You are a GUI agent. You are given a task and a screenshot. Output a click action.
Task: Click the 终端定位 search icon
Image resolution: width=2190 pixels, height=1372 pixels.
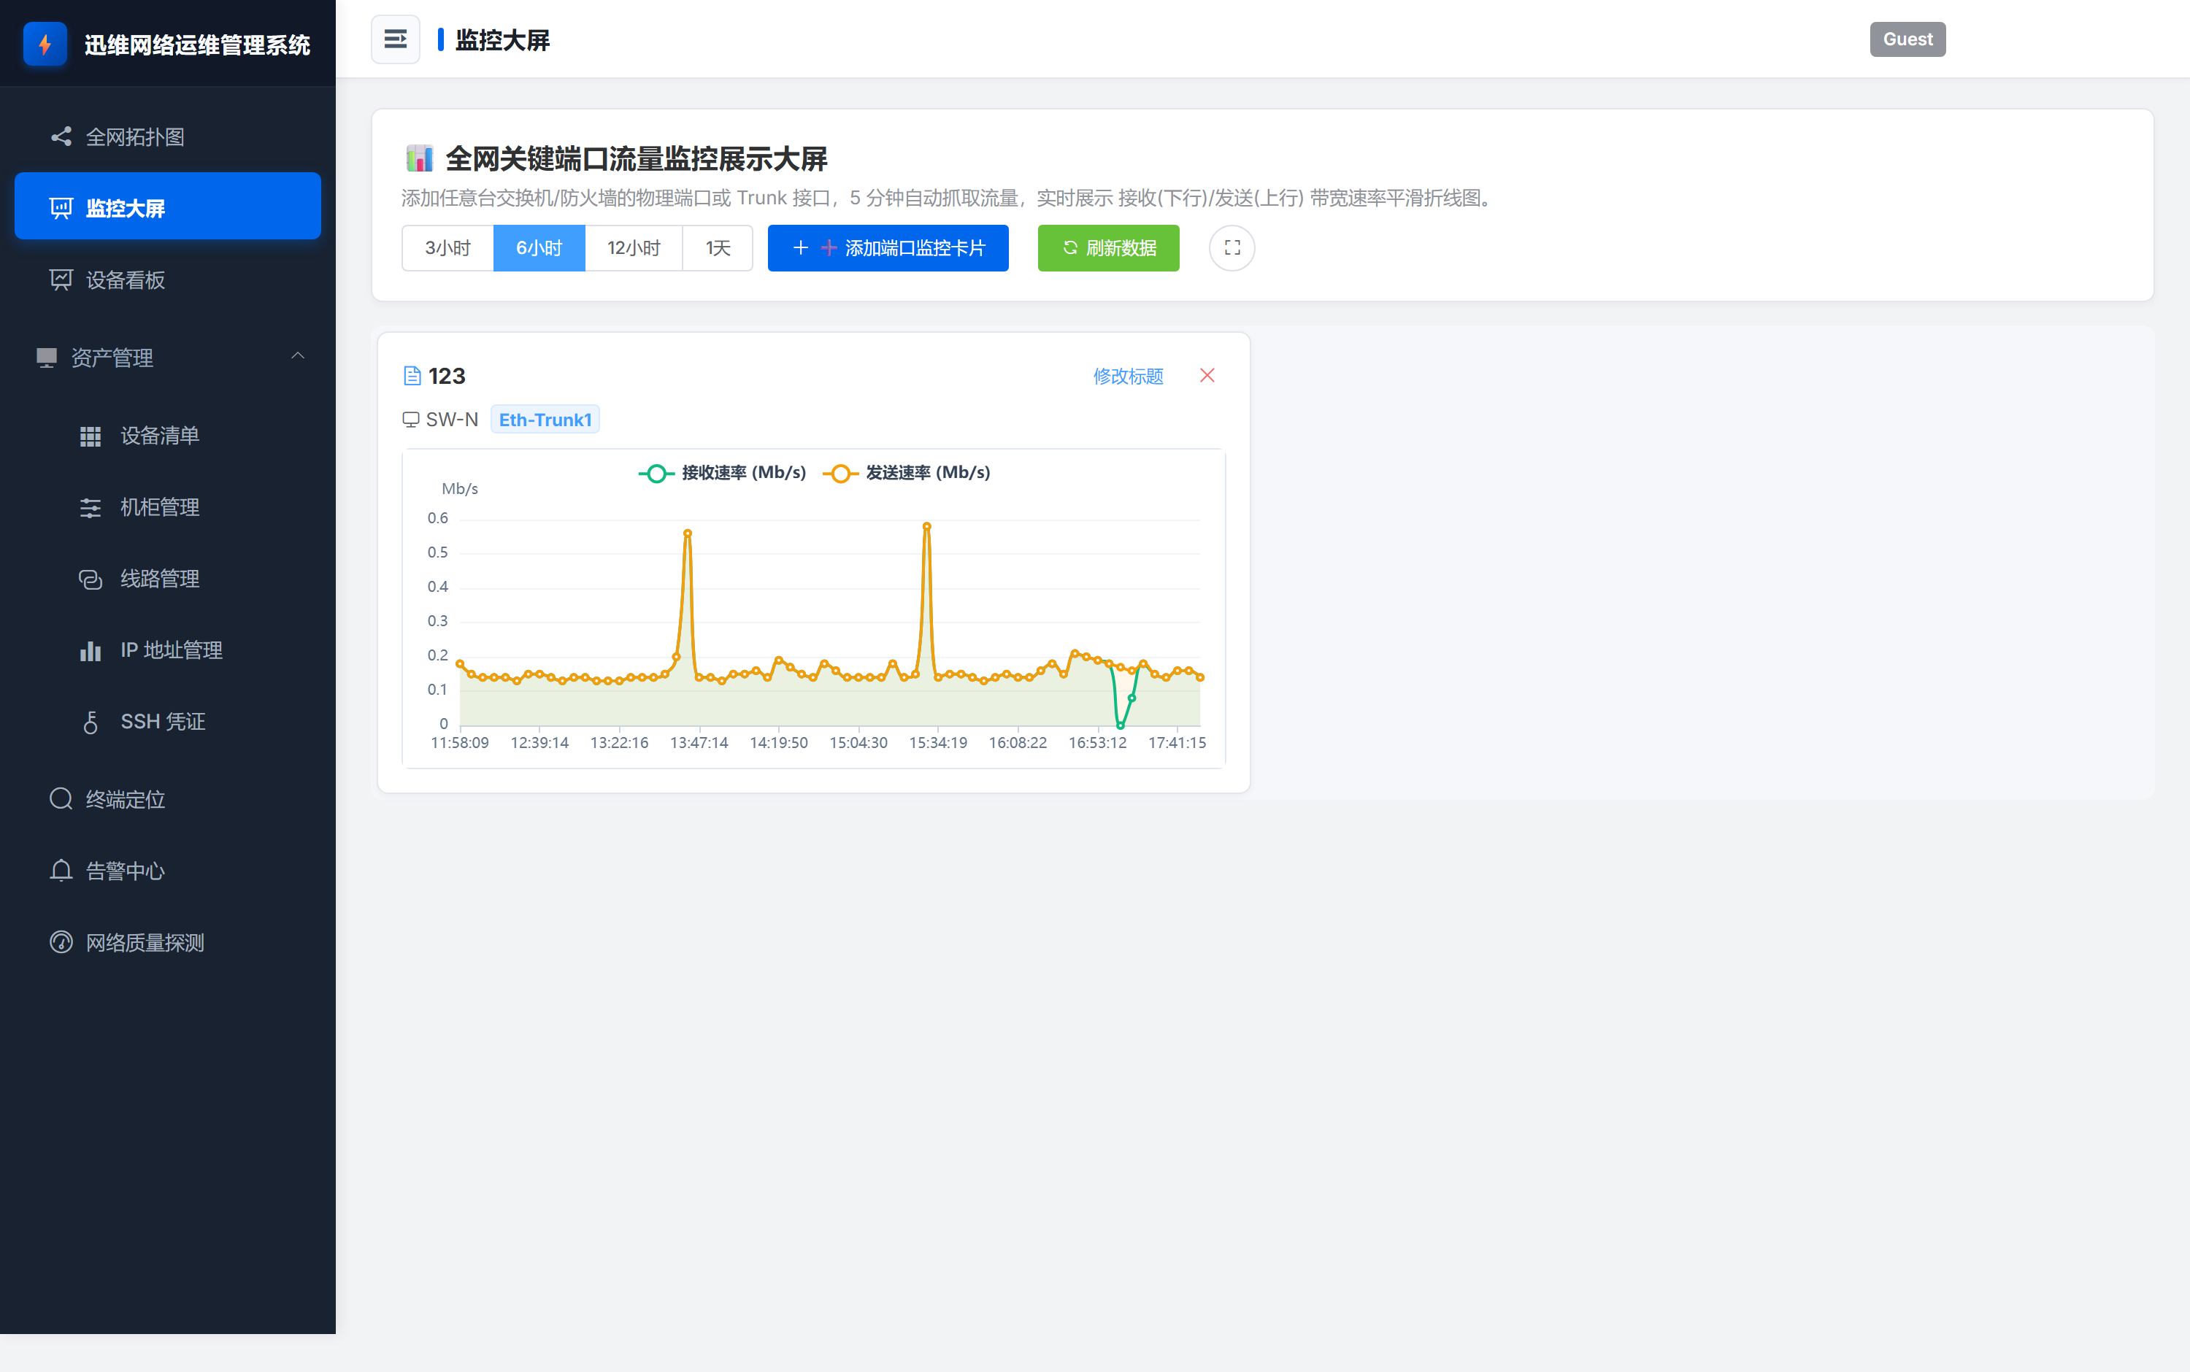pos(61,799)
